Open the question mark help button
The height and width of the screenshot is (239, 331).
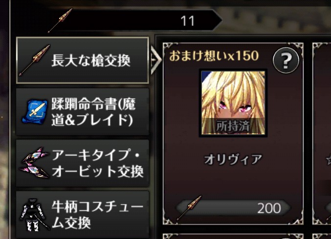[x=286, y=61]
